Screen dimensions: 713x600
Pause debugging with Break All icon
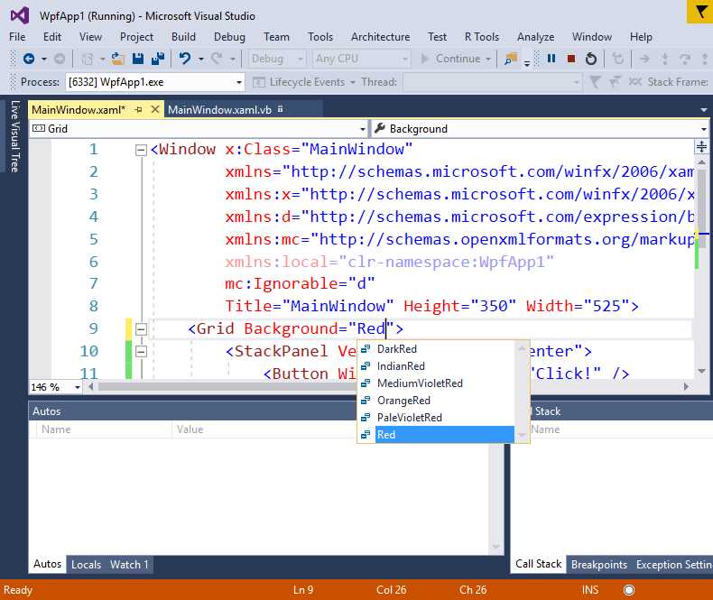pyautogui.click(x=551, y=59)
